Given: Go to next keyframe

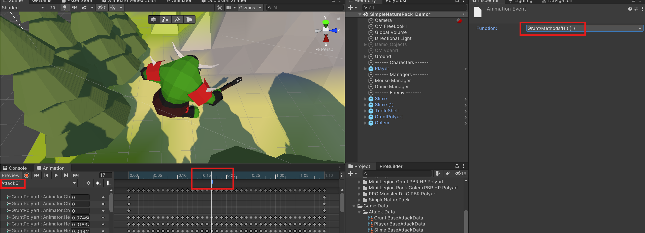Looking at the screenshot, I should pyautogui.click(x=66, y=175).
